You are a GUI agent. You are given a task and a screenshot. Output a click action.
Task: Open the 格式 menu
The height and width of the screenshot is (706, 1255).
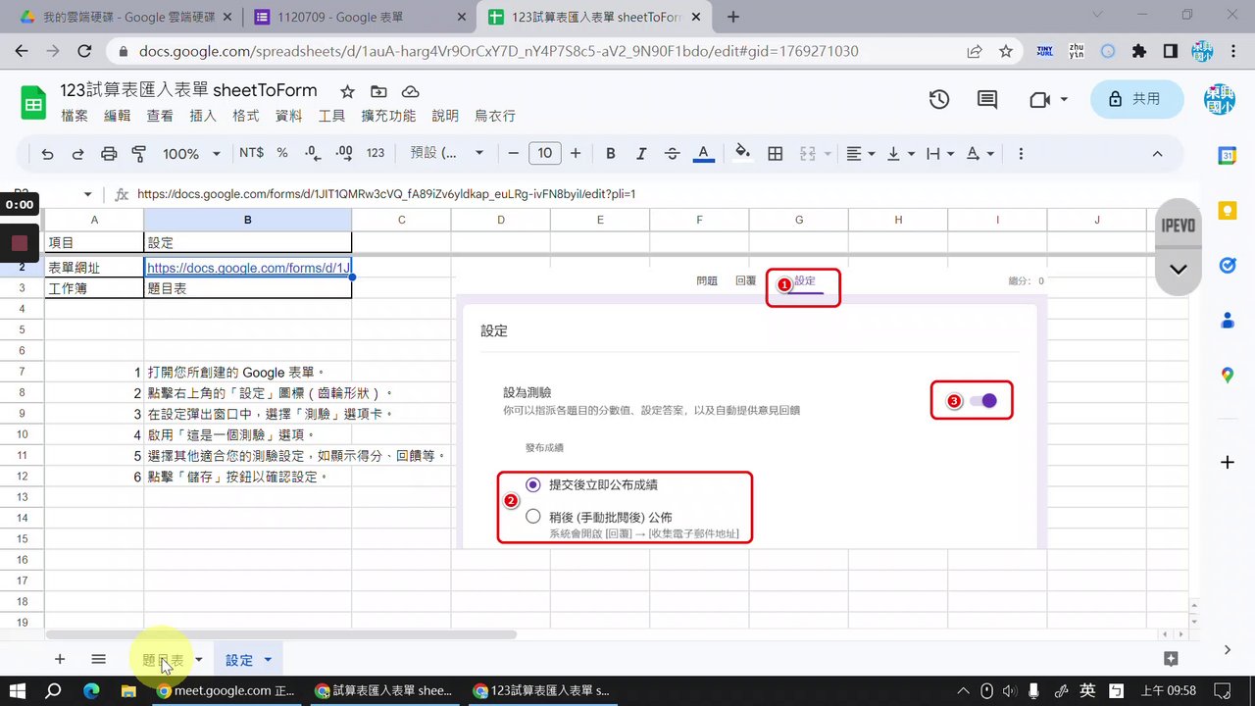pos(246,116)
